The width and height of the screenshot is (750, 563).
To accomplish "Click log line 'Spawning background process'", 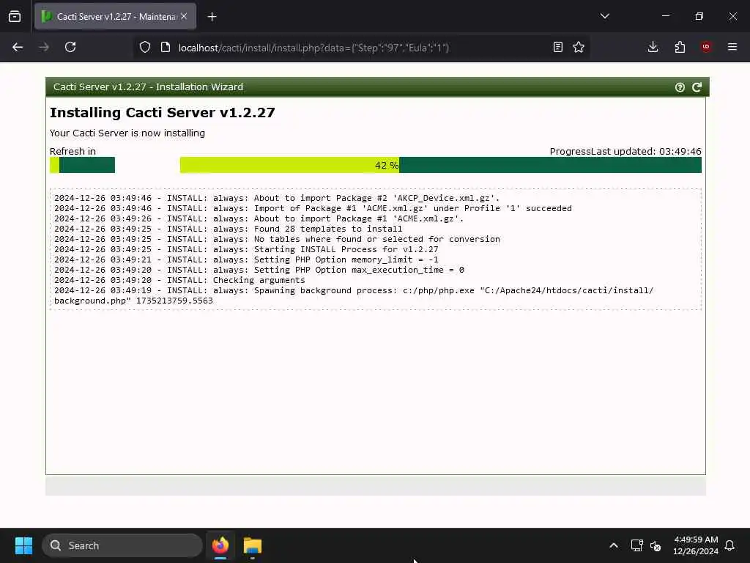I will pyautogui.click(x=354, y=295).
